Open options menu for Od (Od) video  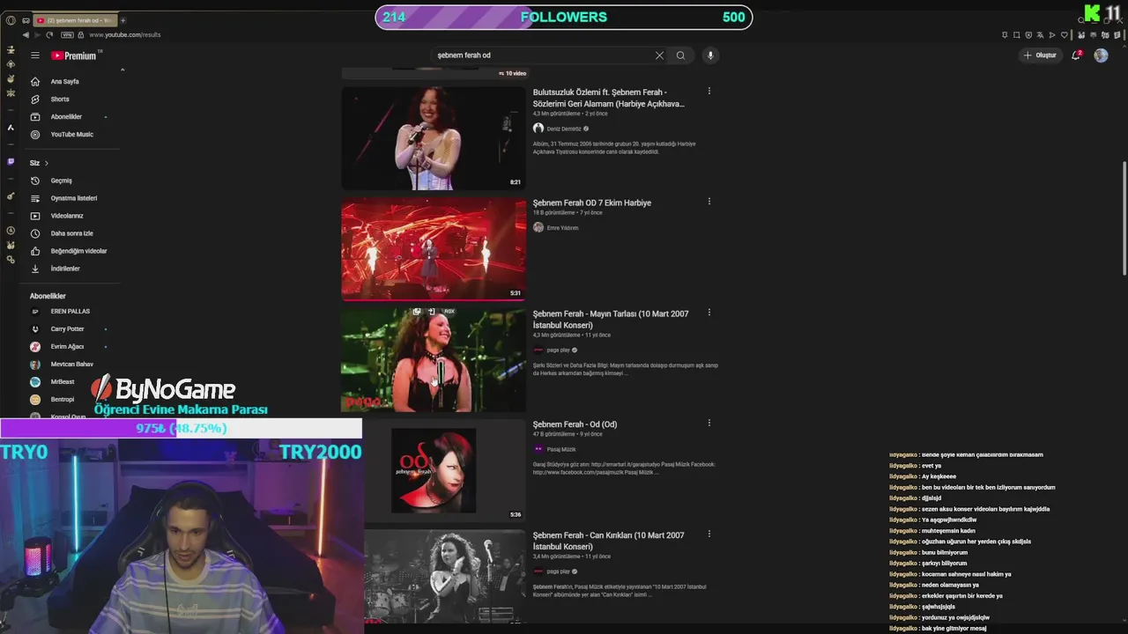tap(709, 423)
